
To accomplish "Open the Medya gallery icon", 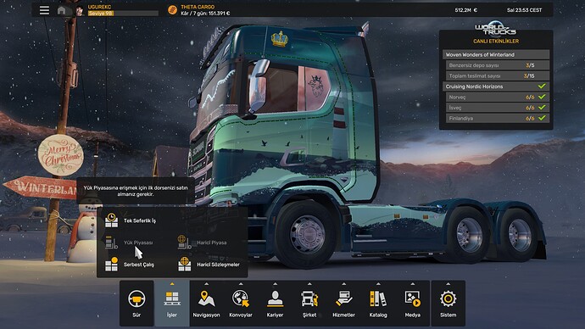I will (412, 298).
